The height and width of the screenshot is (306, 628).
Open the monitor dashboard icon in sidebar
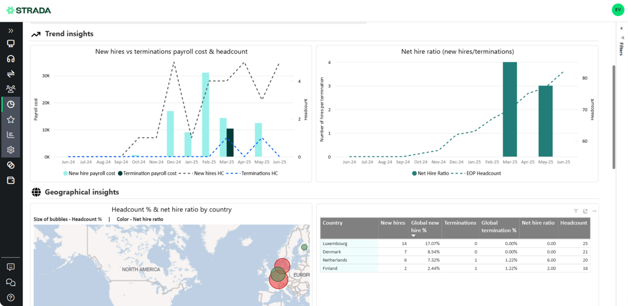click(11, 44)
